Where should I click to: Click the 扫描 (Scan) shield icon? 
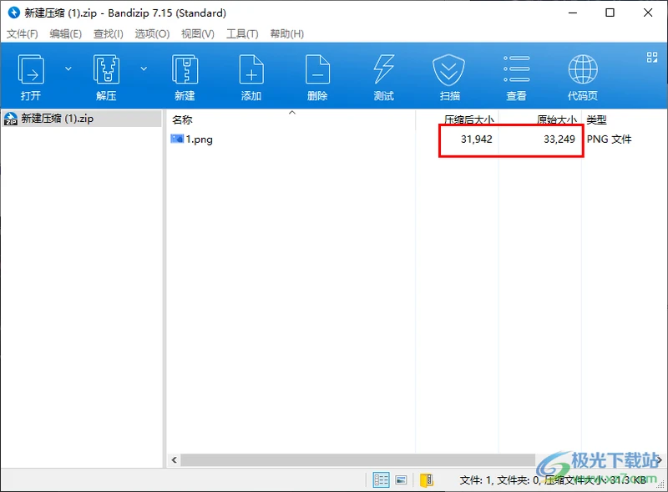[449, 77]
